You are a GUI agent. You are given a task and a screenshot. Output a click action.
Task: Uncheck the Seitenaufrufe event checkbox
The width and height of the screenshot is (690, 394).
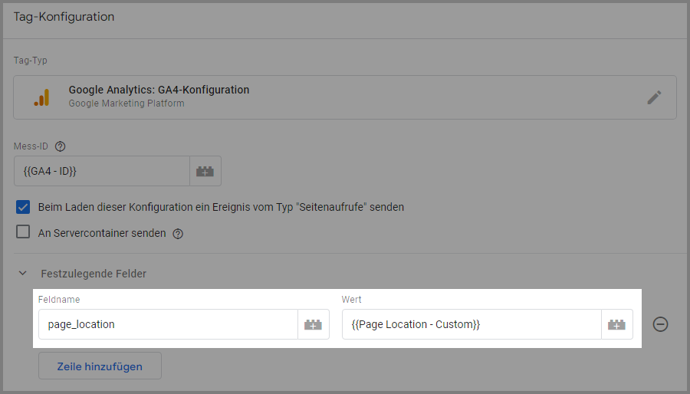[x=23, y=207]
